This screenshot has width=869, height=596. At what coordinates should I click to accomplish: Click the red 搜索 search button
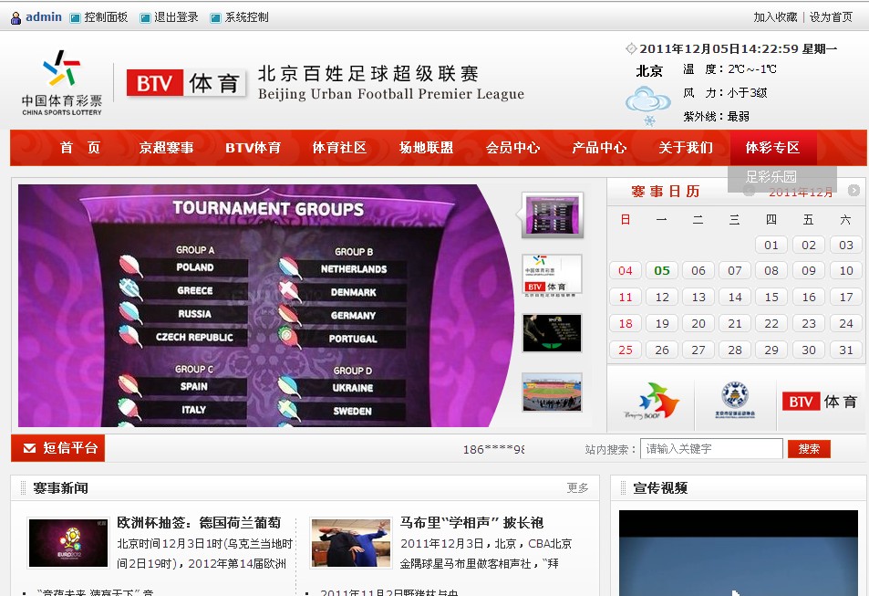coord(809,449)
